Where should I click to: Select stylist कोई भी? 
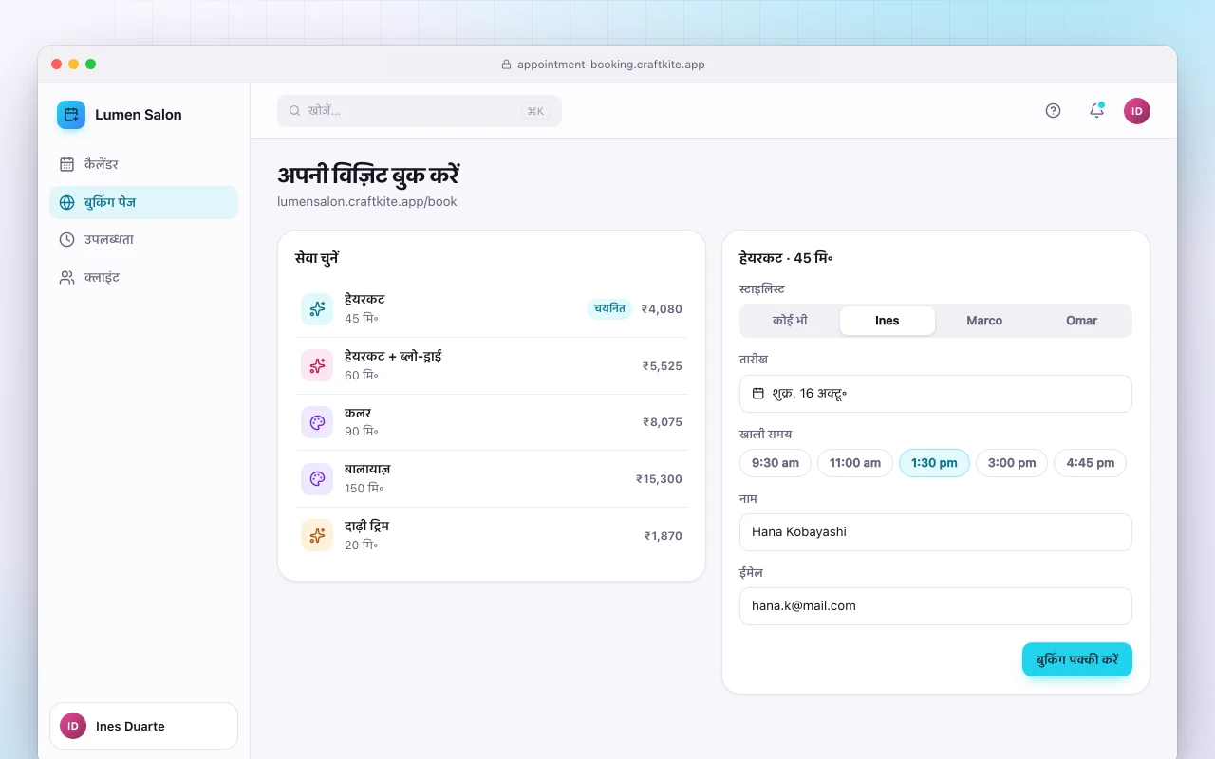click(790, 321)
